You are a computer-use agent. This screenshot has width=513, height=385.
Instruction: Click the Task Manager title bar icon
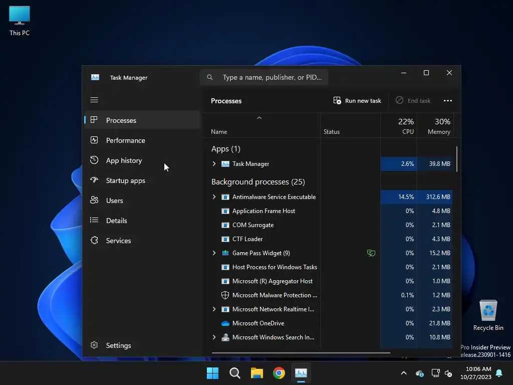pos(95,77)
